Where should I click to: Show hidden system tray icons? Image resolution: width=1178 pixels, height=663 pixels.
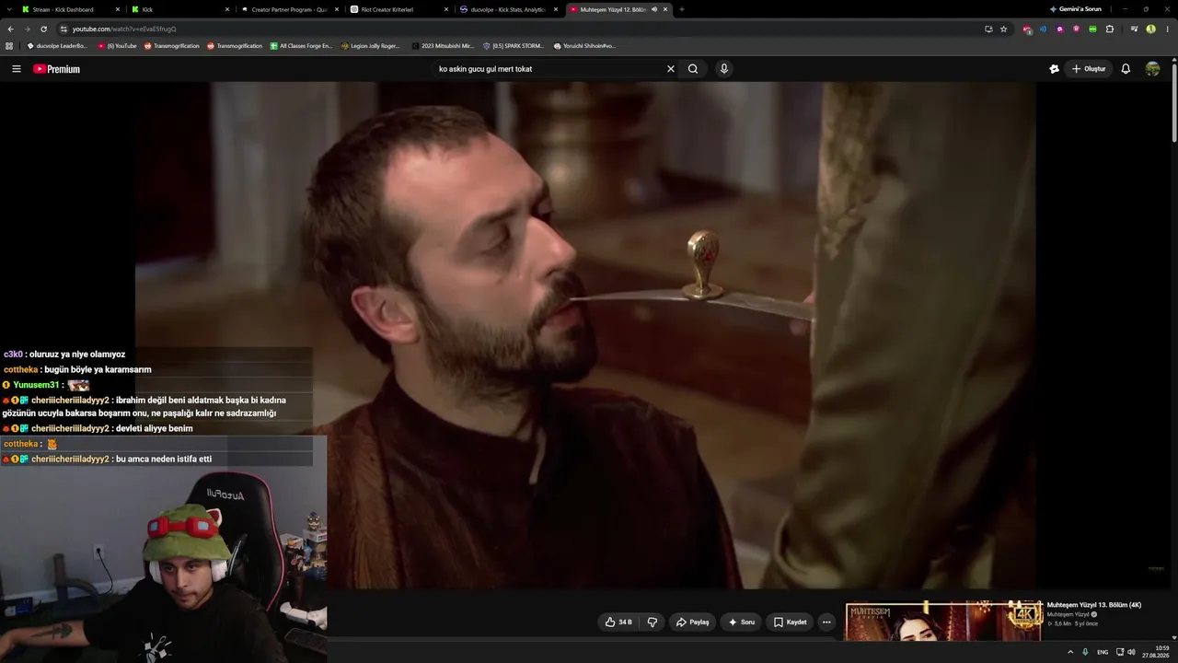(1070, 652)
